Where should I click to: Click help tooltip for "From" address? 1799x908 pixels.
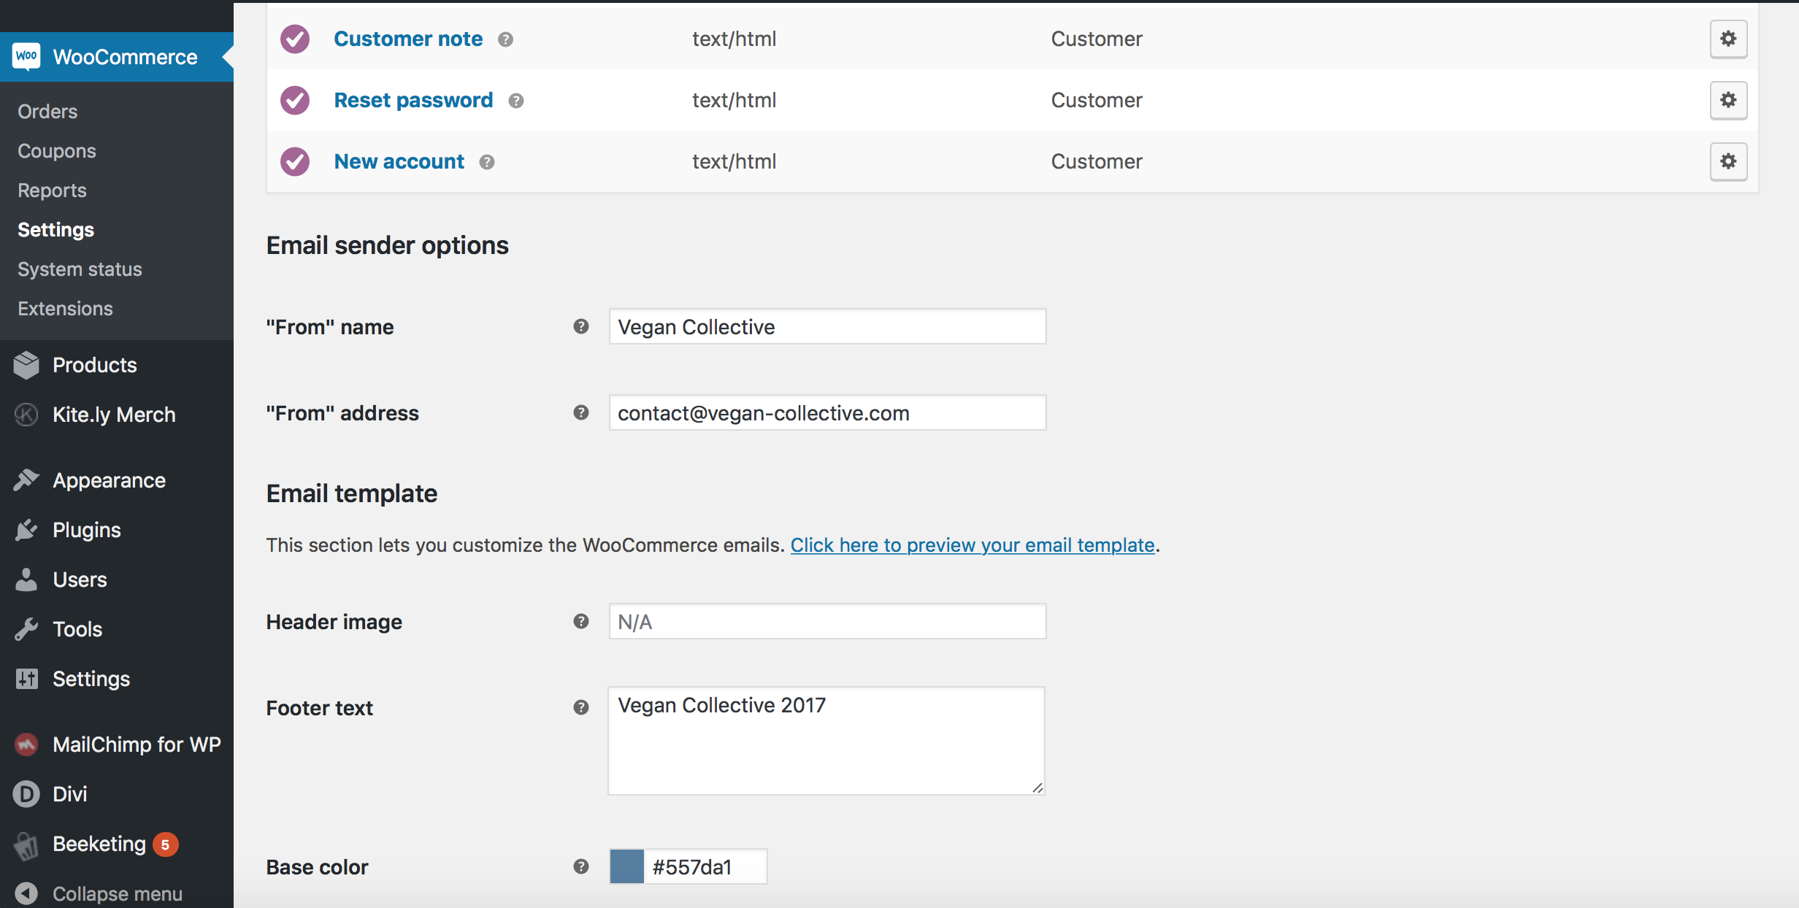[x=581, y=412]
